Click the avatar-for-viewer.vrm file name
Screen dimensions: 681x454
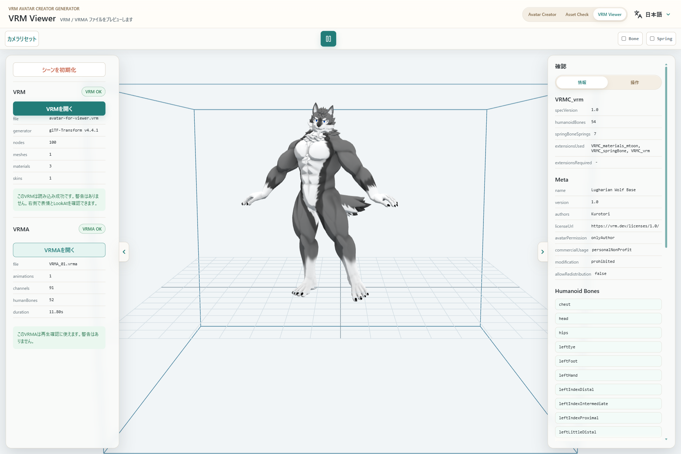74,118
